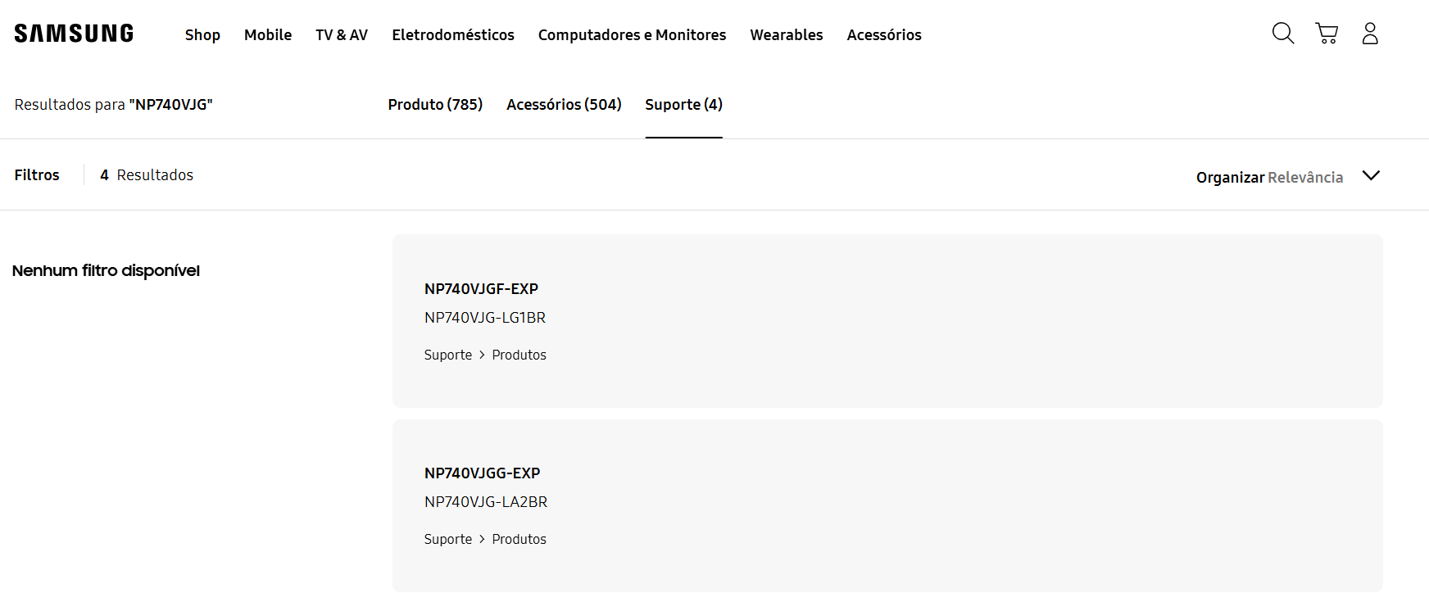The image size is (1429, 593).
Task: Open the shopping cart icon
Action: pyautogui.click(x=1327, y=34)
